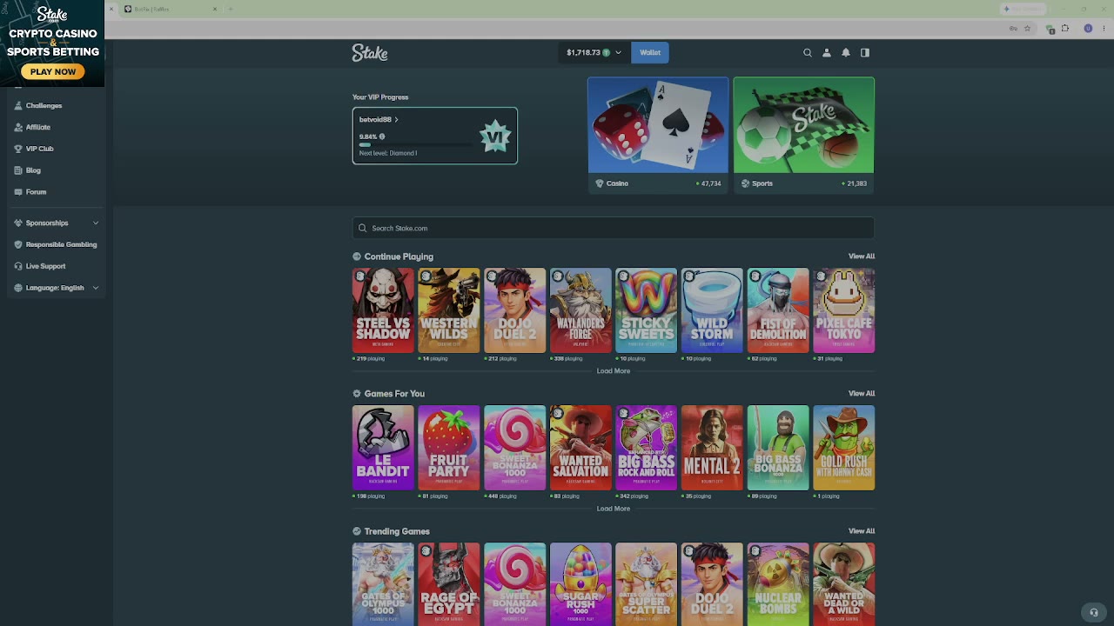Launch the Fist of Demolition game
The image size is (1114, 626).
(x=778, y=310)
